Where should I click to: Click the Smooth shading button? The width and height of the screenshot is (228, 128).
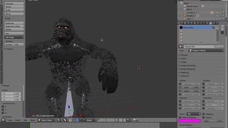click(x=9, y=44)
